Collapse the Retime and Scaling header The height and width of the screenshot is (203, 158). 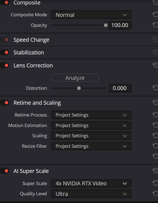click(37, 103)
